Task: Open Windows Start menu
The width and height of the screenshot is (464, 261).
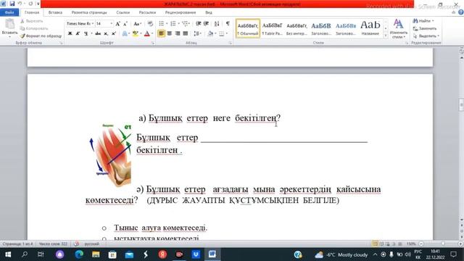Action: tap(8, 254)
